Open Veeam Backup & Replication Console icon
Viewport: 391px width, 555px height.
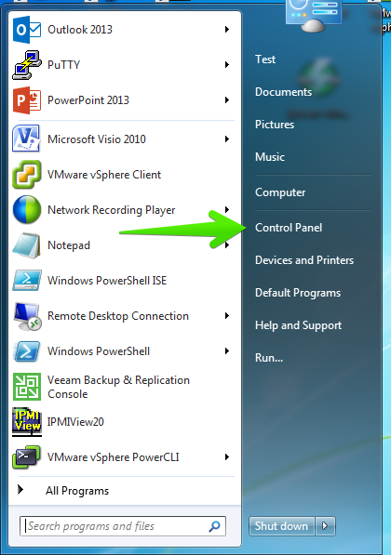click(27, 387)
